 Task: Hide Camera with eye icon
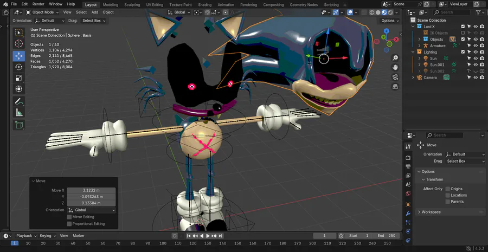coord(476,77)
